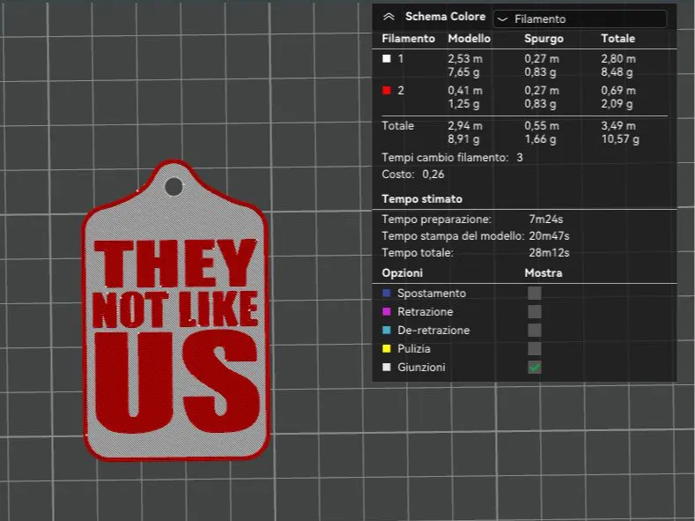Toggle the Pulizia display checkbox

(535, 348)
